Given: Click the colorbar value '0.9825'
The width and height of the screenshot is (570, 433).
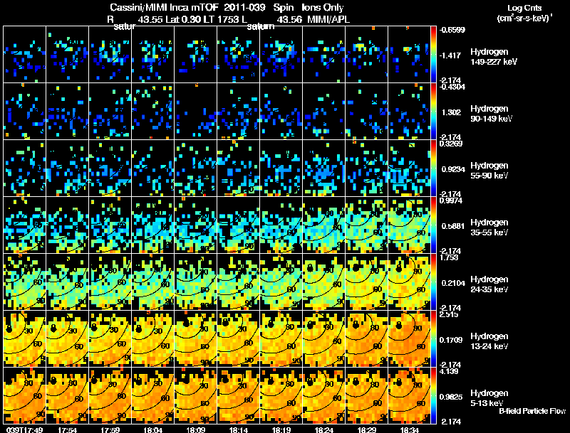Looking at the screenshot, I should [x=451, y=397].
